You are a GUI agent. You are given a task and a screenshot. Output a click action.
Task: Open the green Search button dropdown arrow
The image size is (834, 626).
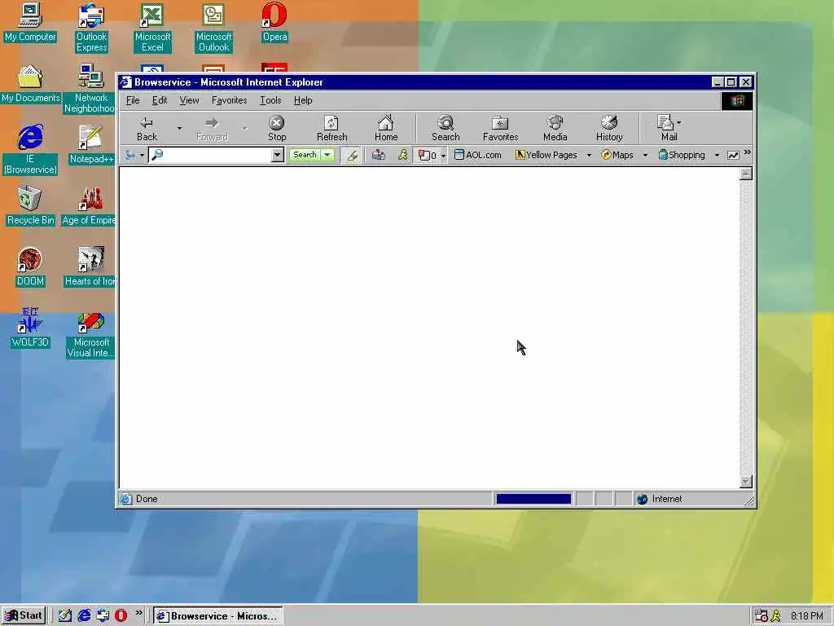[x=327, y=155]
